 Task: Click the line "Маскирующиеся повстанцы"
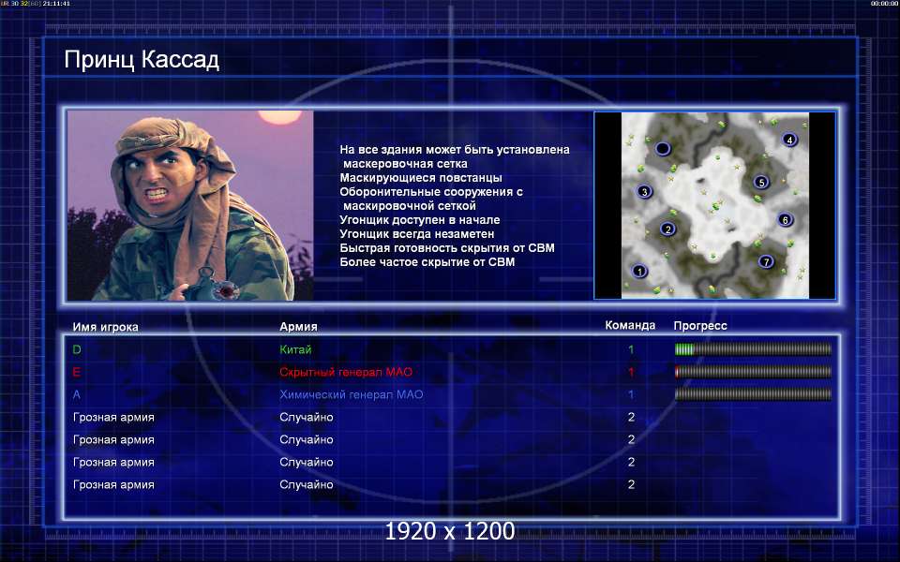point(421,178)
